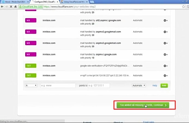
Task: Click MX badge of aspmx.l.google.com record
Action: tap(31, 54)
